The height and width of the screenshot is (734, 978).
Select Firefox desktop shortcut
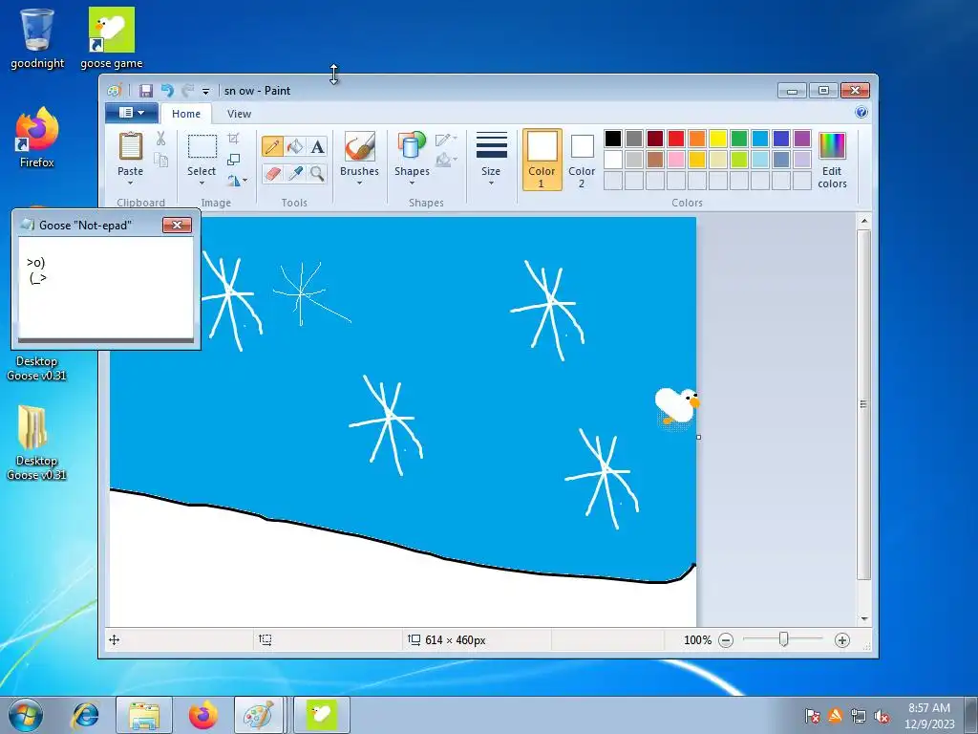click(x=37, y=138)
